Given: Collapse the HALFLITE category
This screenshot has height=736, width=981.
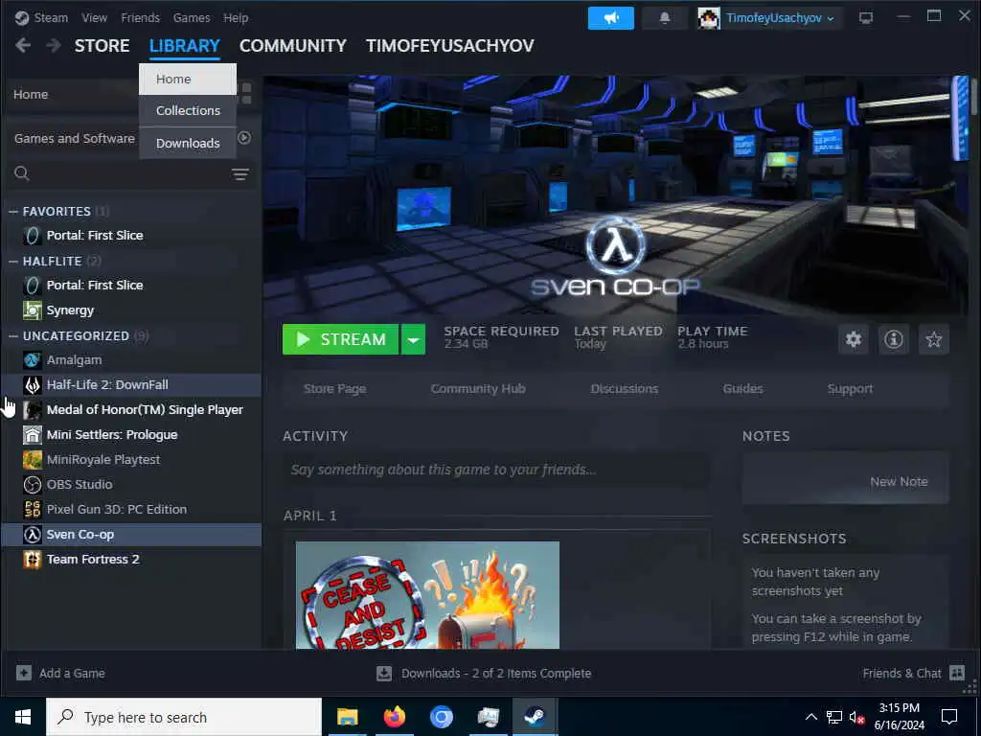Looking at the screenshot, I should [x=13, y=261].
